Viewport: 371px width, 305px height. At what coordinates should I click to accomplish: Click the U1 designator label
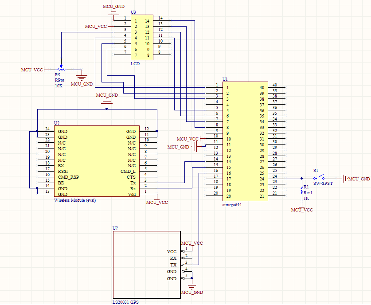coord(225,79)
